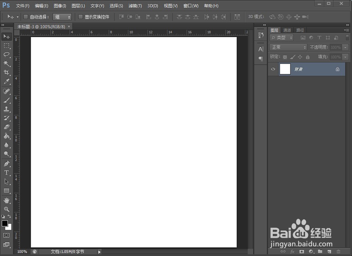The height and width of the screenshot is (256, 352).
Task: Select the Eyedropper tool
Action: [6, 81]
